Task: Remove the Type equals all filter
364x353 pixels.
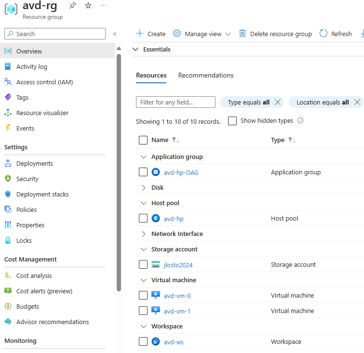Action: pyautogui.click(x=278, y=102)
